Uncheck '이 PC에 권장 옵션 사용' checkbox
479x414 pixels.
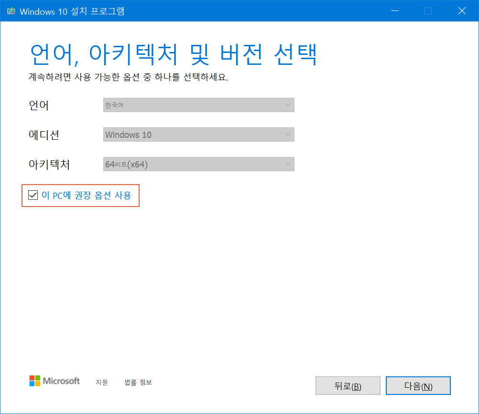tap(33, 195)
